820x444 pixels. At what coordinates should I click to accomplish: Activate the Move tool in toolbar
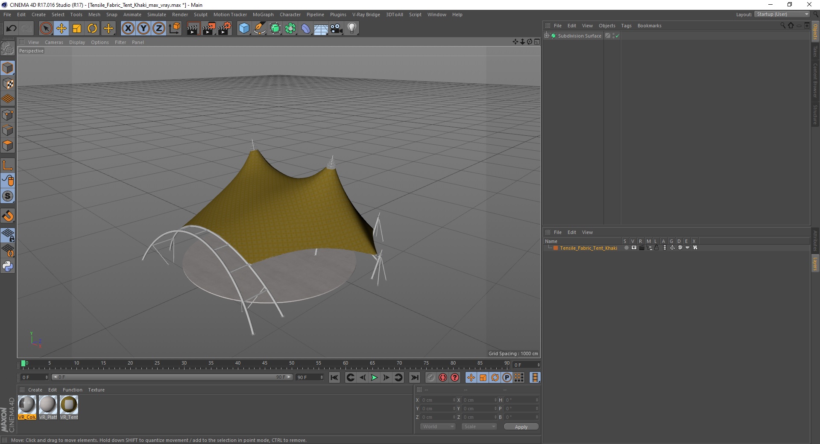pos(61,29)
